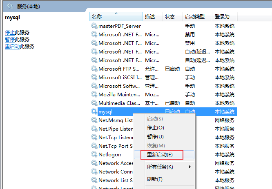Click the gear icon beside Network Conn
Viewport: 272px width, 189px height.
94,171
